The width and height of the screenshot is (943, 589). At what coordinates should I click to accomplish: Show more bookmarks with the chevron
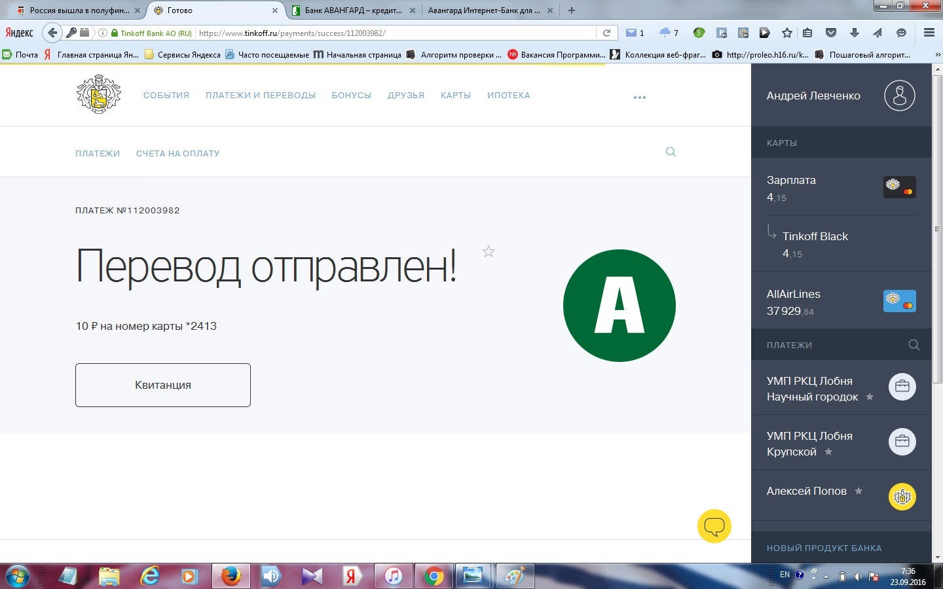click(937, 55)
